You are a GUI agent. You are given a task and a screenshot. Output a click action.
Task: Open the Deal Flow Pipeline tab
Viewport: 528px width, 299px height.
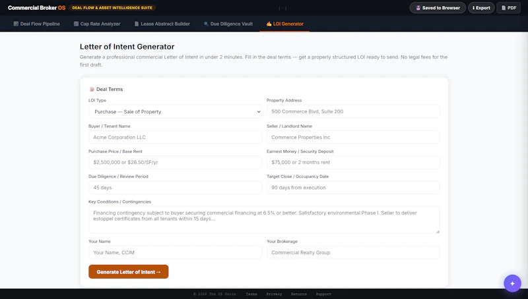click(x=36, y=24)
